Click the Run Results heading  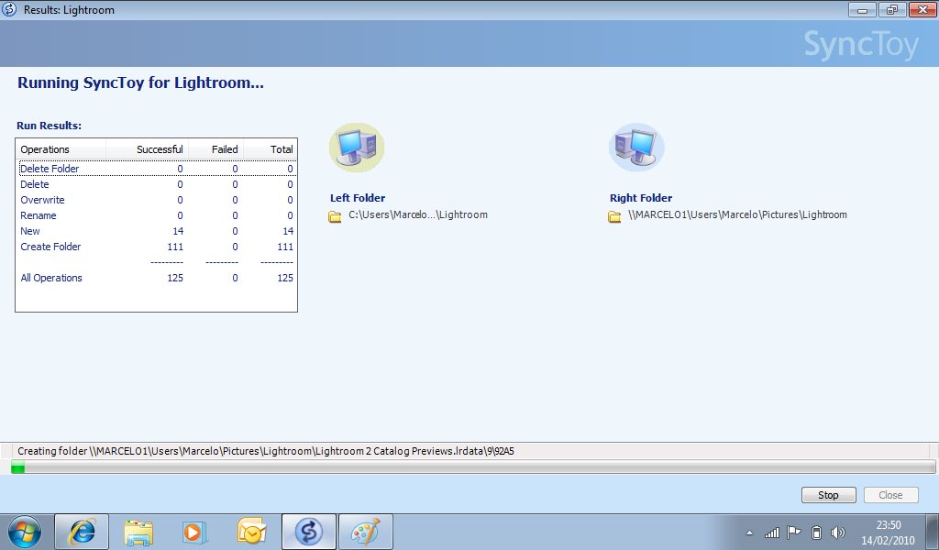(x=50, y=126)
